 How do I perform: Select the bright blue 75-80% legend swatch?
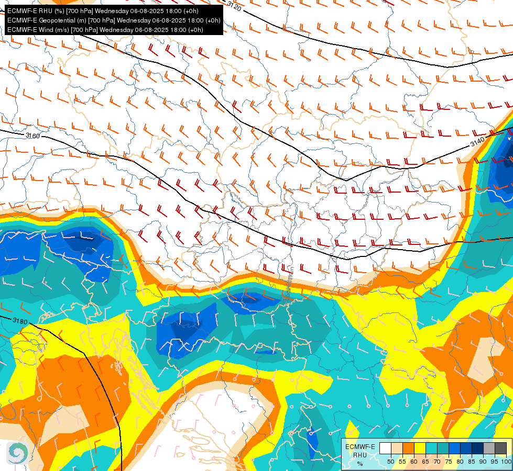pos(454,448)
